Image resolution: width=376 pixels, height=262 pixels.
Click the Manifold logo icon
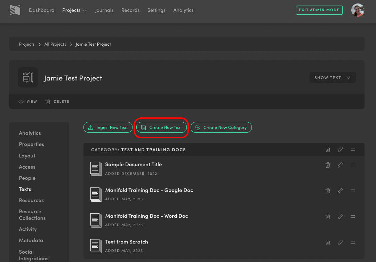click(15, 10)
